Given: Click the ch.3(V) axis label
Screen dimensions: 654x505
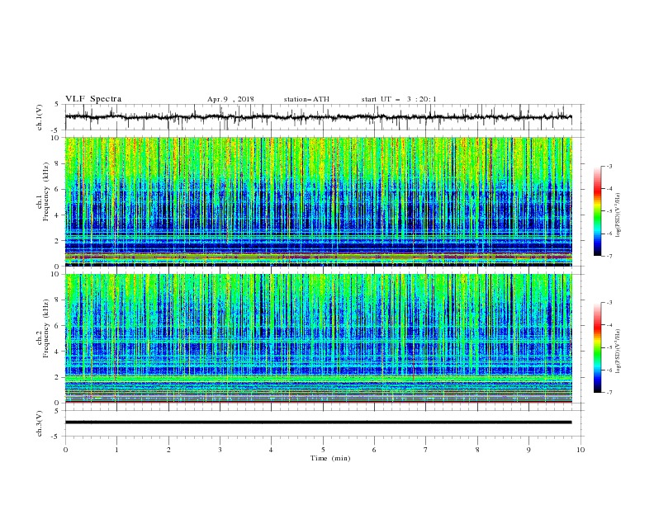Looking at the screenshot, I should (40, 423).
